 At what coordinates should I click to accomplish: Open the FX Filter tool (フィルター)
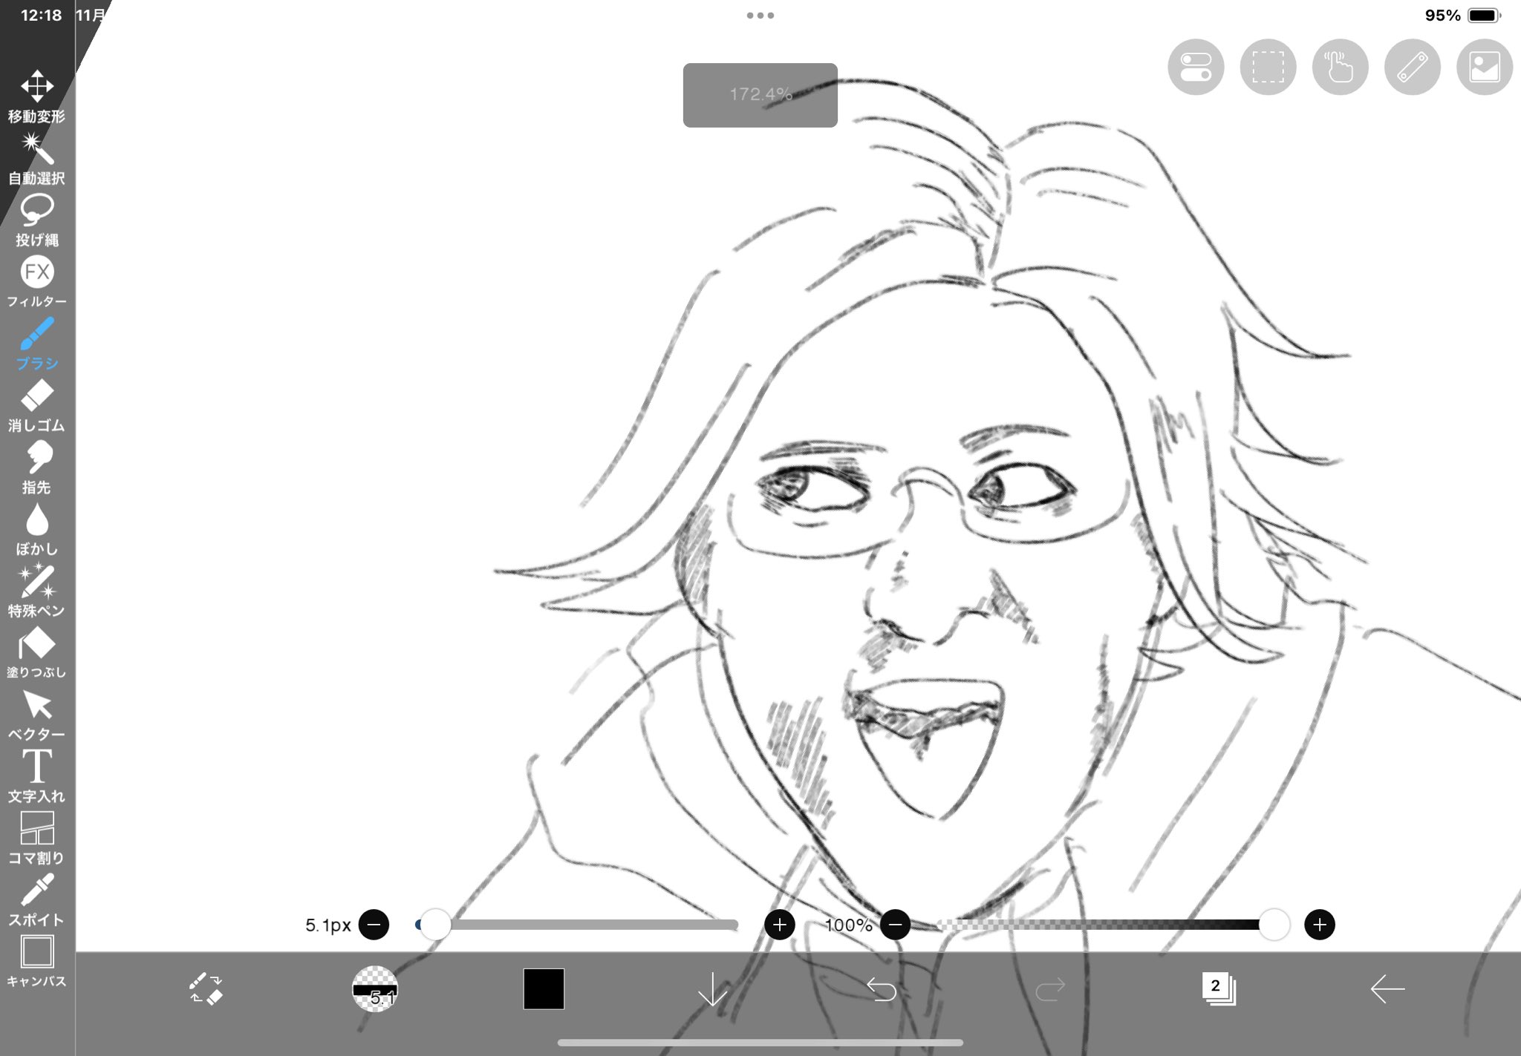pyautogui.click(x=36, y=272)
